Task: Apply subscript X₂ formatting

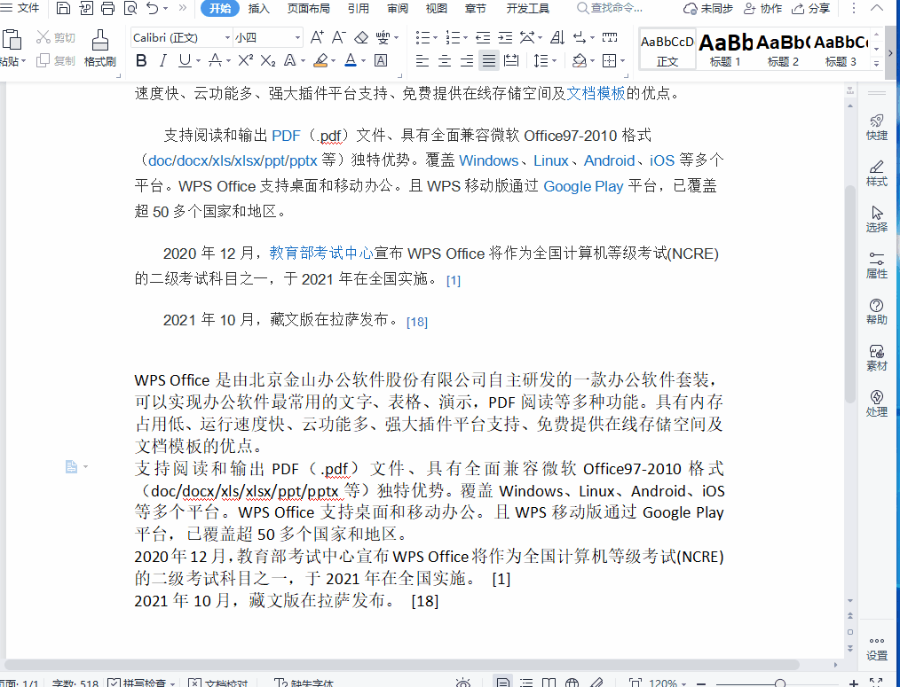Action: click(267, 60)
